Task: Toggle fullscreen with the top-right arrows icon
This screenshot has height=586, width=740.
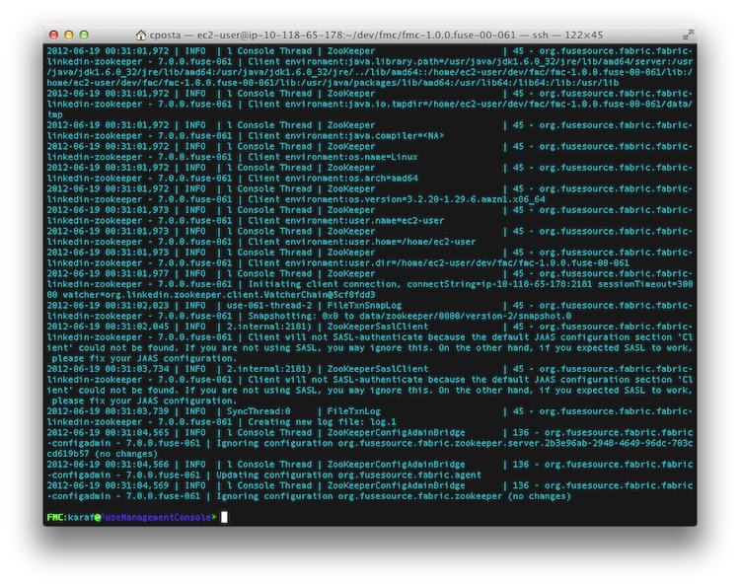Action: tap(688, 35)
